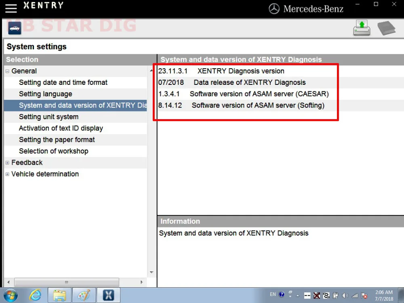Click the printer icon with green arrow

click(x=362, y=28)
